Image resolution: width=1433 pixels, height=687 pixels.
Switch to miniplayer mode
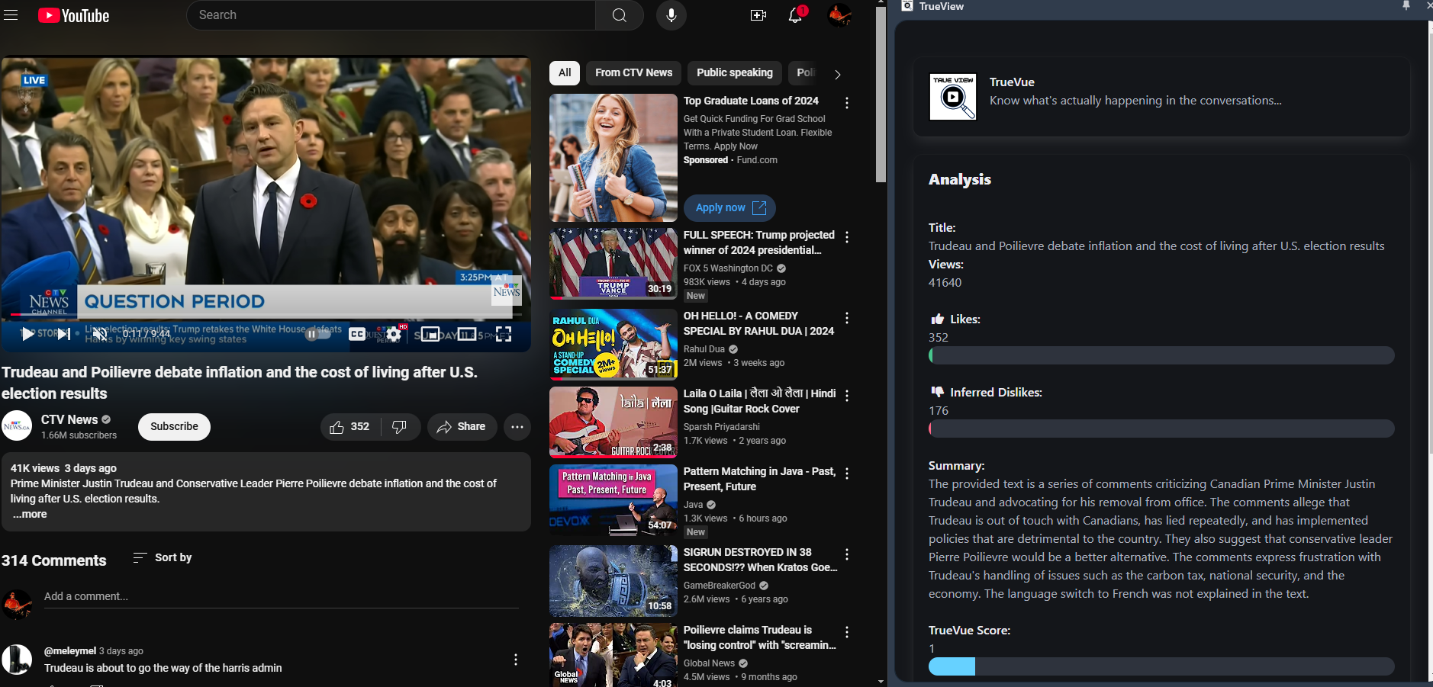coord(430,334)
